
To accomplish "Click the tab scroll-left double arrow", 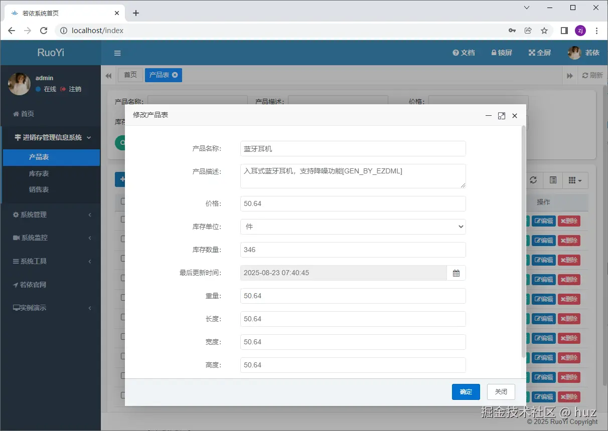I will 108,75.
